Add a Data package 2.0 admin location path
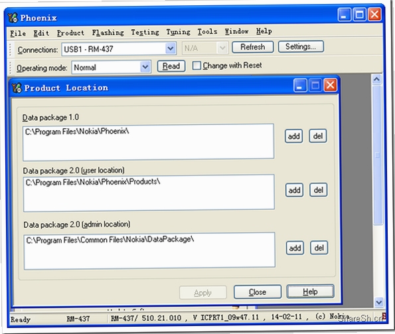Viewport: 395px width, 334px height. point(295,248)
